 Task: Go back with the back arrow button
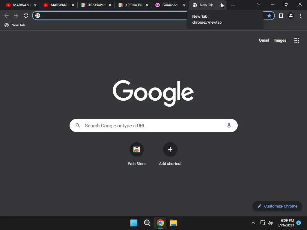[x=7, y=16]
